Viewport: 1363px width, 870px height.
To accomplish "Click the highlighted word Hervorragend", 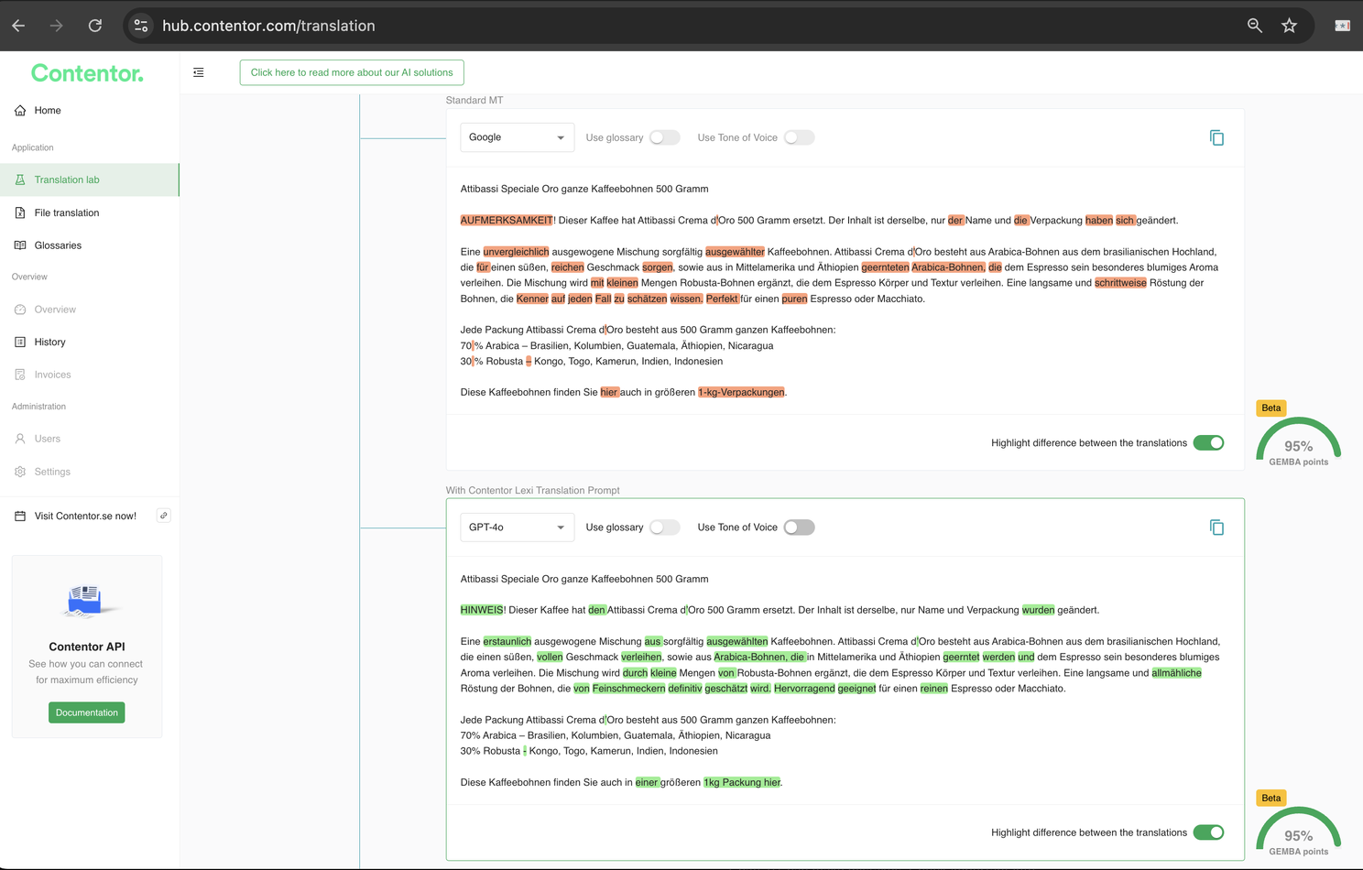I will tap(804, 689).
